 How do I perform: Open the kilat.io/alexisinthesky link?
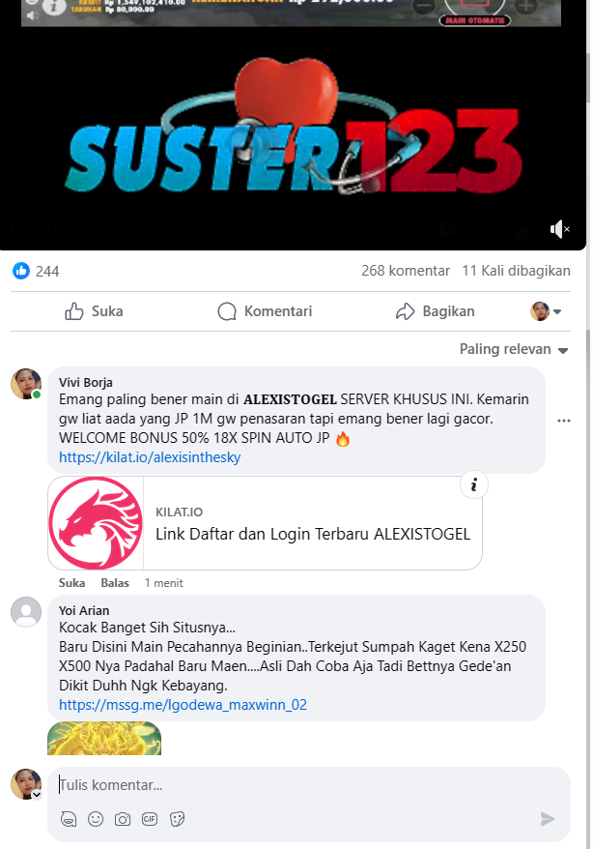coord(150,457)
